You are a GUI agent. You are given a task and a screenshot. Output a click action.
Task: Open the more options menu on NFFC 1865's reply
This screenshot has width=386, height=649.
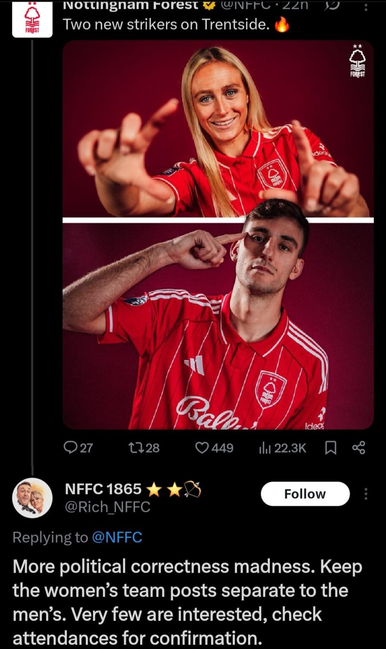(367, 494)
